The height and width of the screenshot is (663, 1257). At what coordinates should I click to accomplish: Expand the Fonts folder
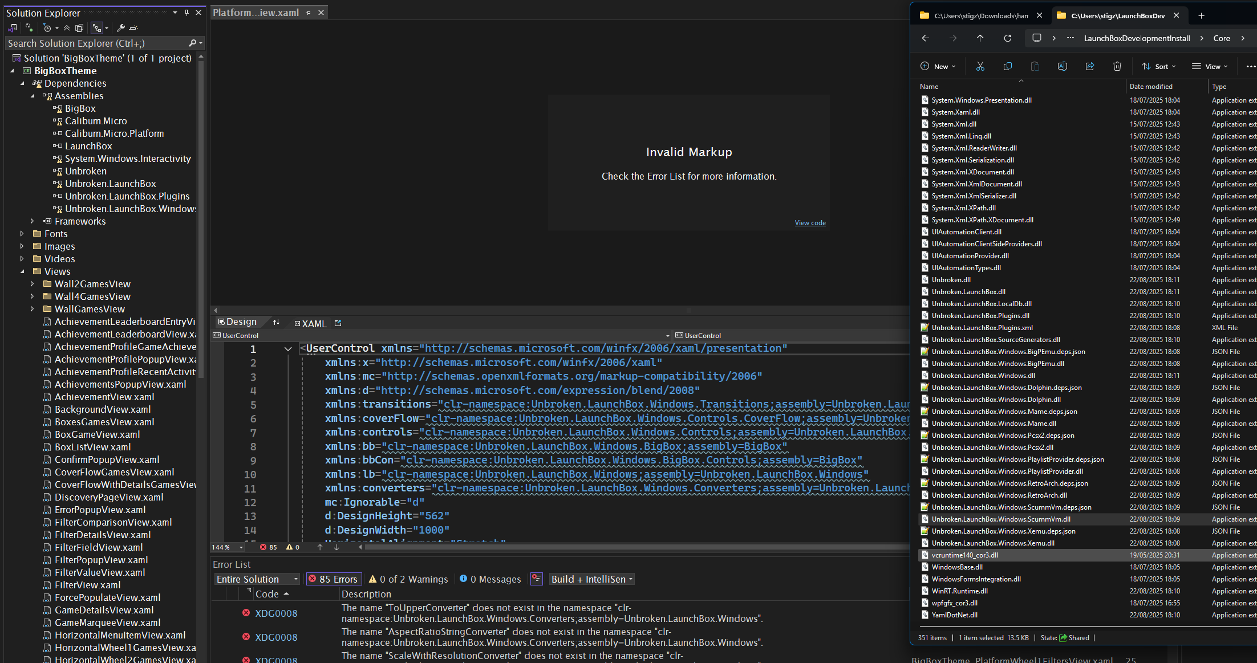(22, 234)
